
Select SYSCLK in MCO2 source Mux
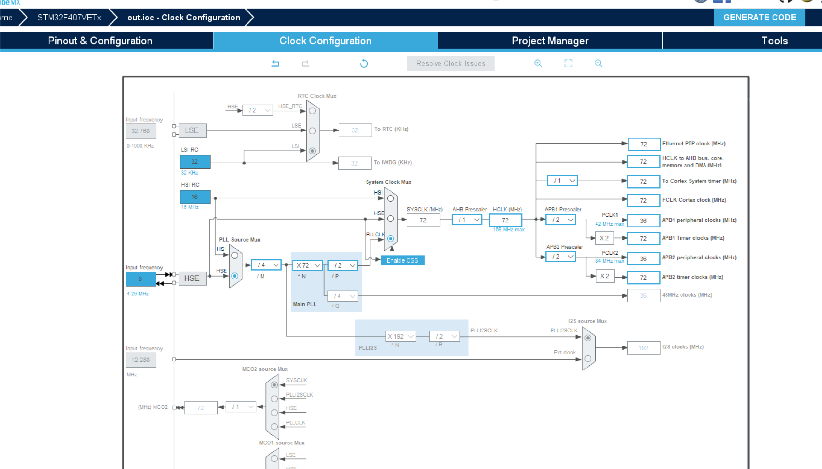[x=274, y=385]
